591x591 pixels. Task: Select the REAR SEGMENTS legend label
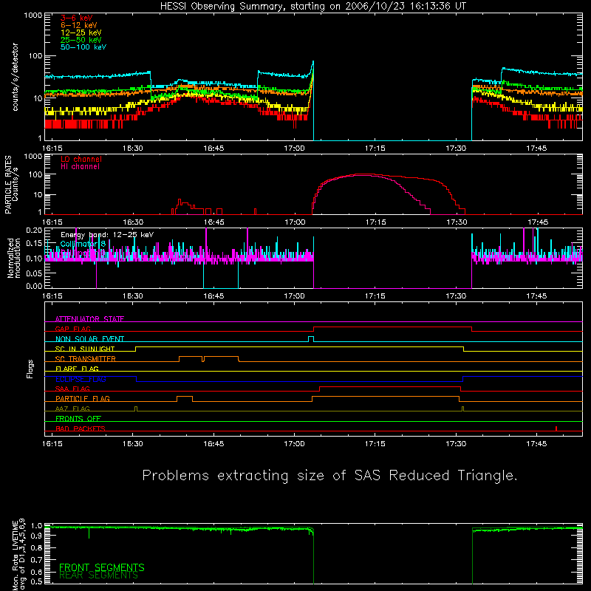tap(98, 575)
